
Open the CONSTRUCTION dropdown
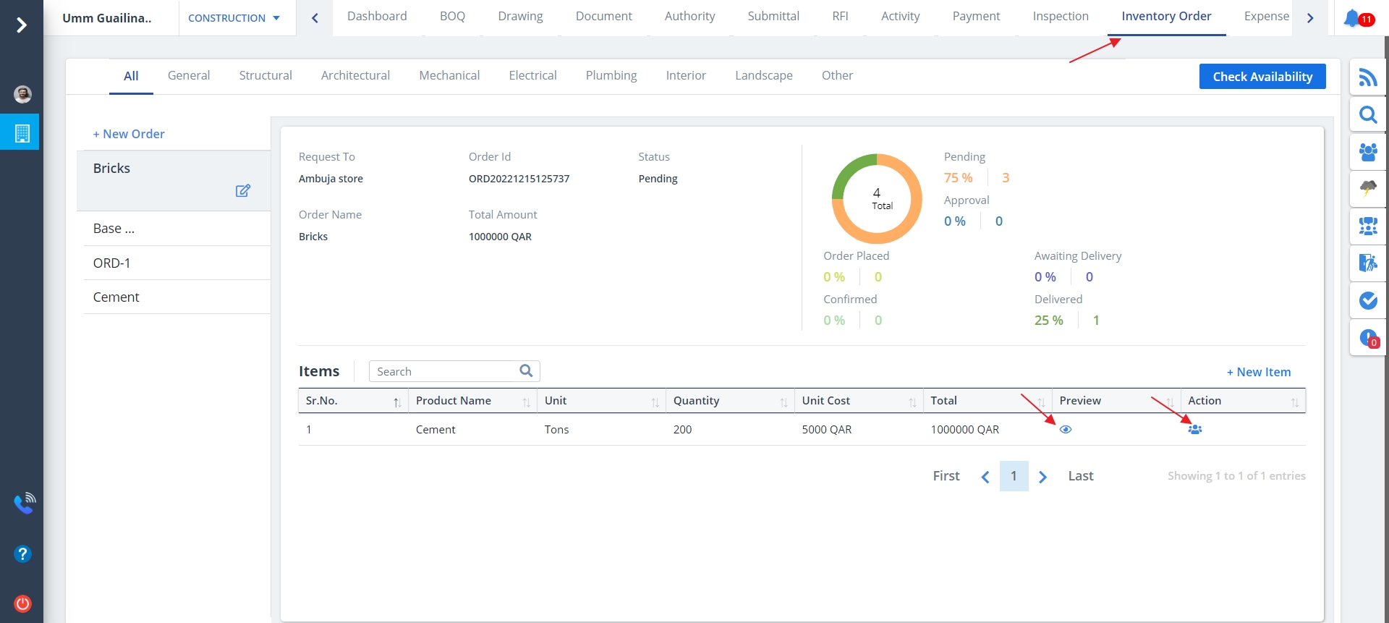tap(234, 18)
